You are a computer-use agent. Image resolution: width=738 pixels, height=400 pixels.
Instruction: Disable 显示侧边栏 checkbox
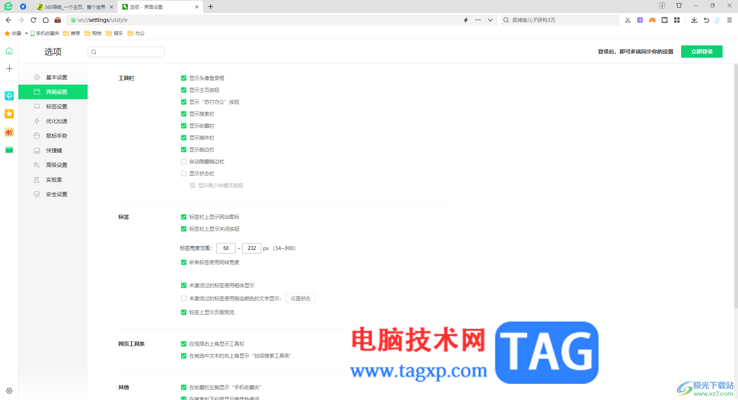click(x=184, y=150)
